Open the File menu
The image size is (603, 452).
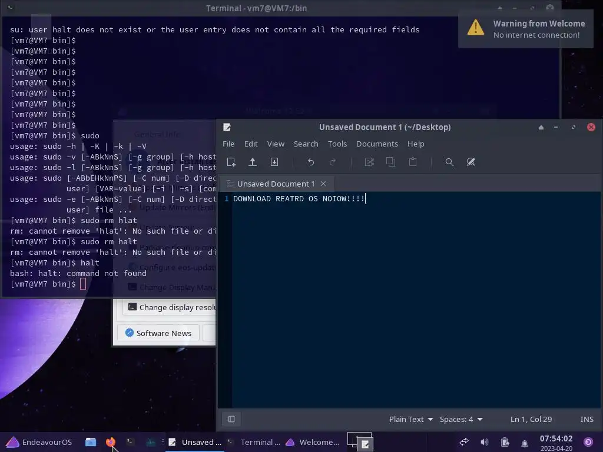(x=228, y=144)
